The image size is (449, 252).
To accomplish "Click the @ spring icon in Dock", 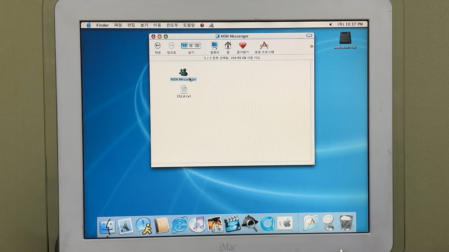I will tap(329, 222).
